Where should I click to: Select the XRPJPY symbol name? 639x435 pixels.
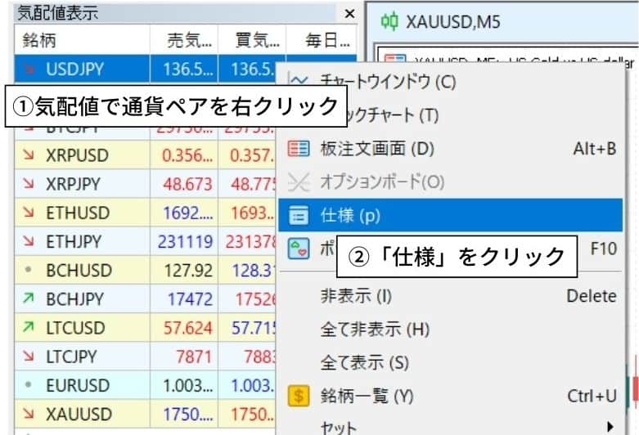73,184
